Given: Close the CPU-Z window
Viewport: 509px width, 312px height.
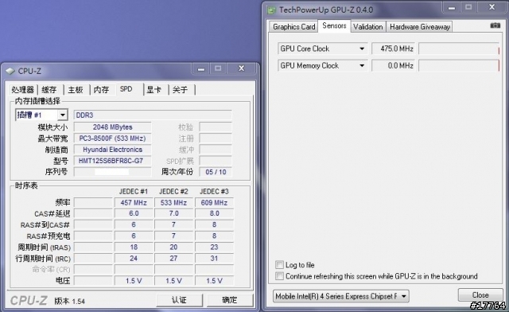Looking at the screenshot, I should (x=241, y=68).
